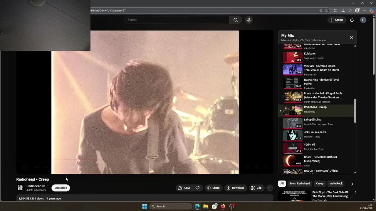
Task: Click the Yötön Yö thumbnail image
Action: [x=293, y=148]
